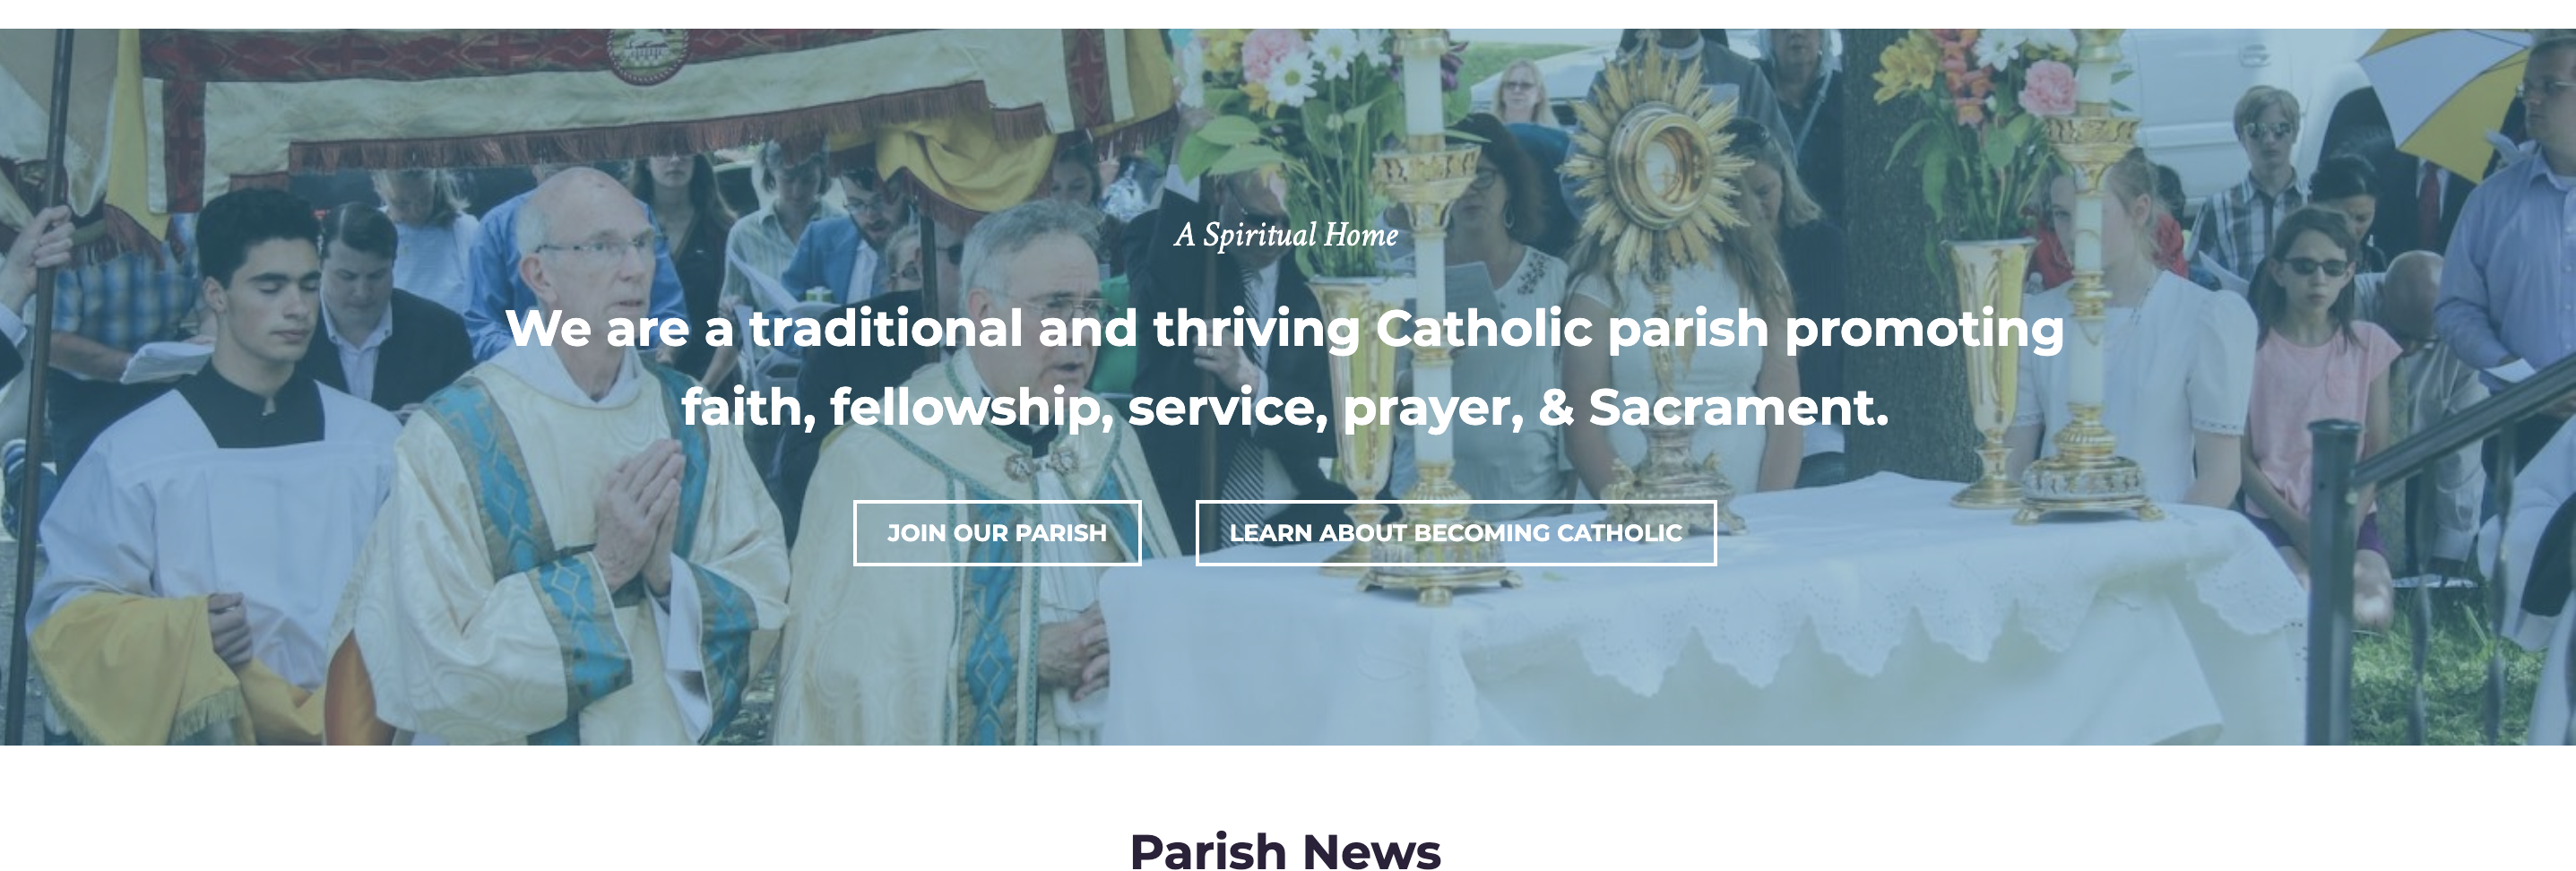2576x871 pixels.
Task: Open Learn About Becoming Catholic
Action: 1456,533
